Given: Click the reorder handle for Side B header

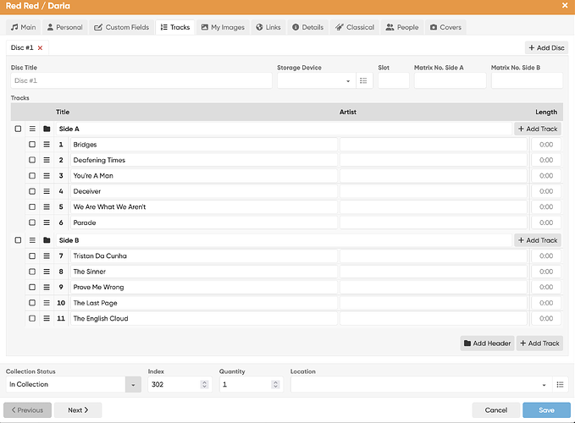Looking at the screenshot, I should tap(32, 240).
